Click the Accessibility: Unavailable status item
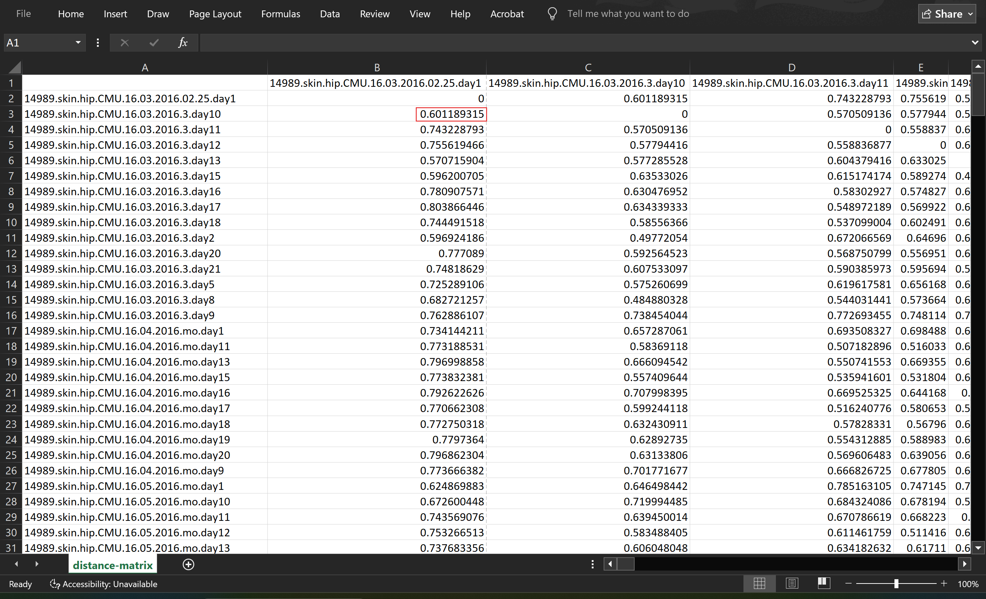The image size is (986, 599). [x=104, y=584]
